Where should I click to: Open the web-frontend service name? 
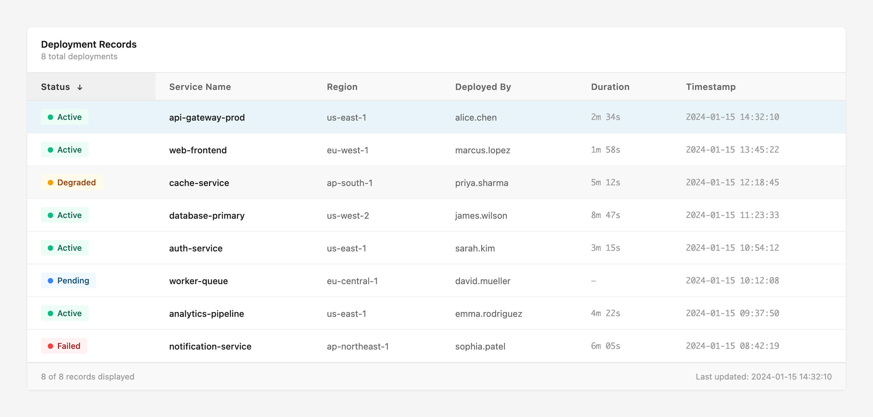[198, 150]
